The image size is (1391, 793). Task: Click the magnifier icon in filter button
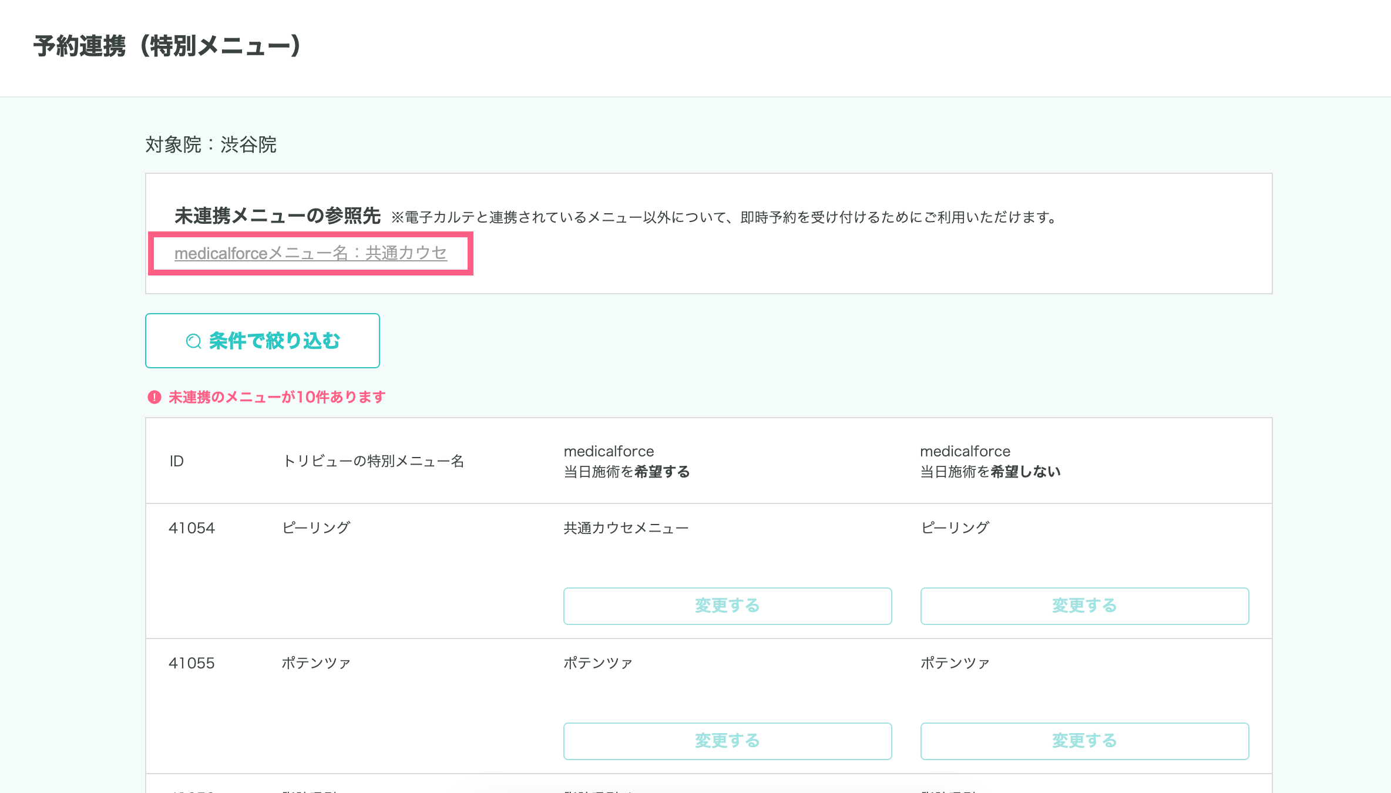pos(193,341)
